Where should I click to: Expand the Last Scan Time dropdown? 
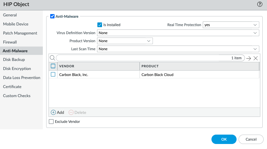pos(178,49)
